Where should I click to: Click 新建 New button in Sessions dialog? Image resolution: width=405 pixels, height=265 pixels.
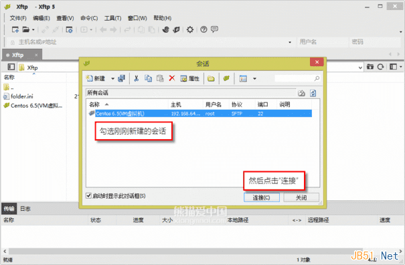coord(96,78)
